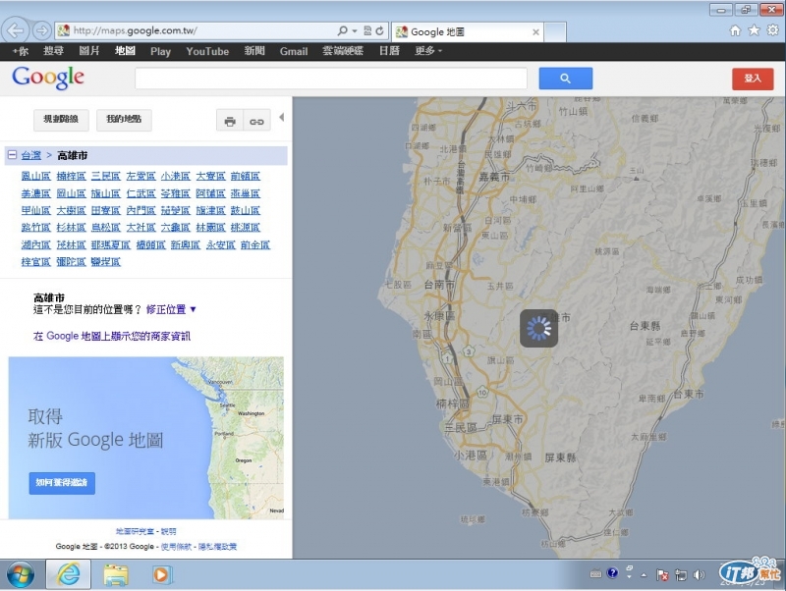The height and width of the screenshot is (591, 786).
Task: Open the 使用條款 footer link
Action: pyautogui.click(x=176, y=547)
